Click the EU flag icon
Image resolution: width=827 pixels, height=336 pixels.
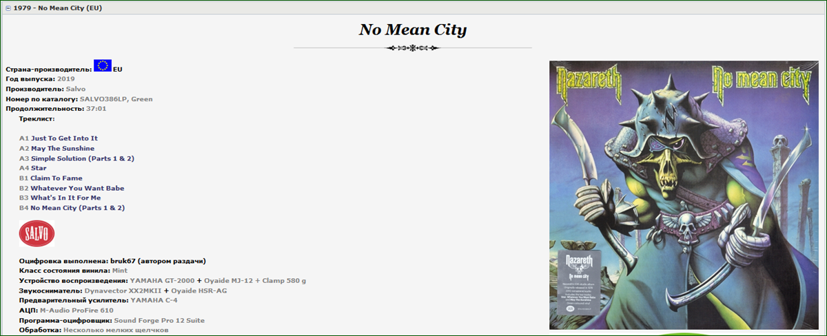[103, 66]
